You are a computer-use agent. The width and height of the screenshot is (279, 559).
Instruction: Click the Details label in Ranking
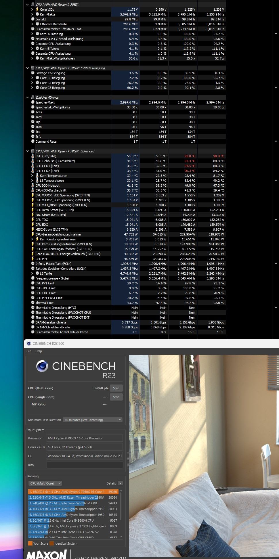coord(111,483)
